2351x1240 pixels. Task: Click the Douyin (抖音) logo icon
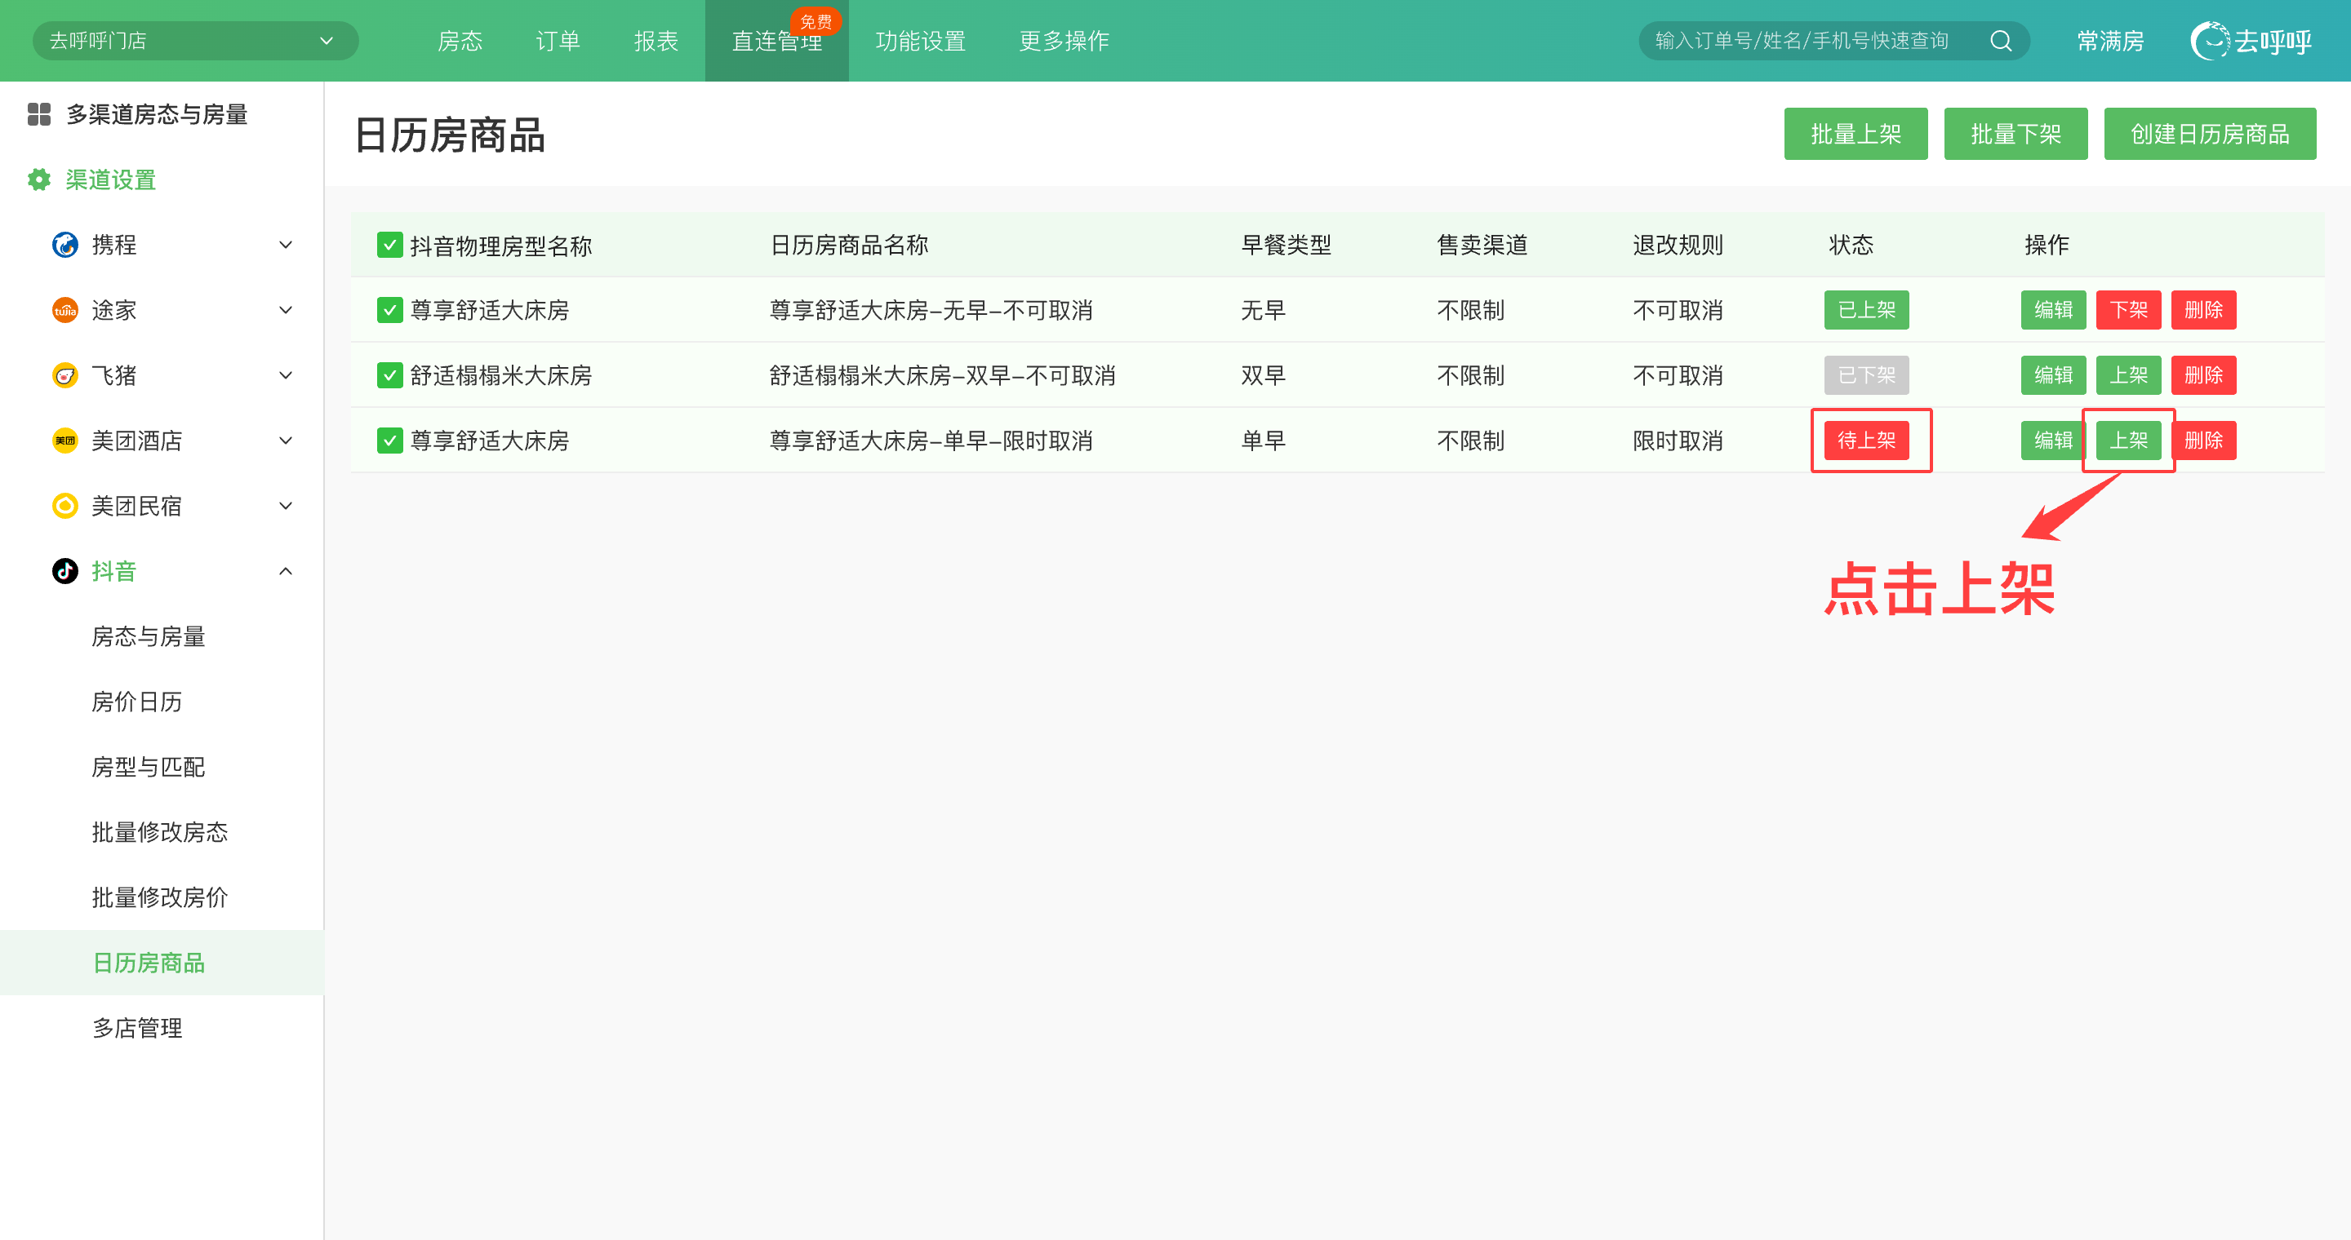point(64,571)
